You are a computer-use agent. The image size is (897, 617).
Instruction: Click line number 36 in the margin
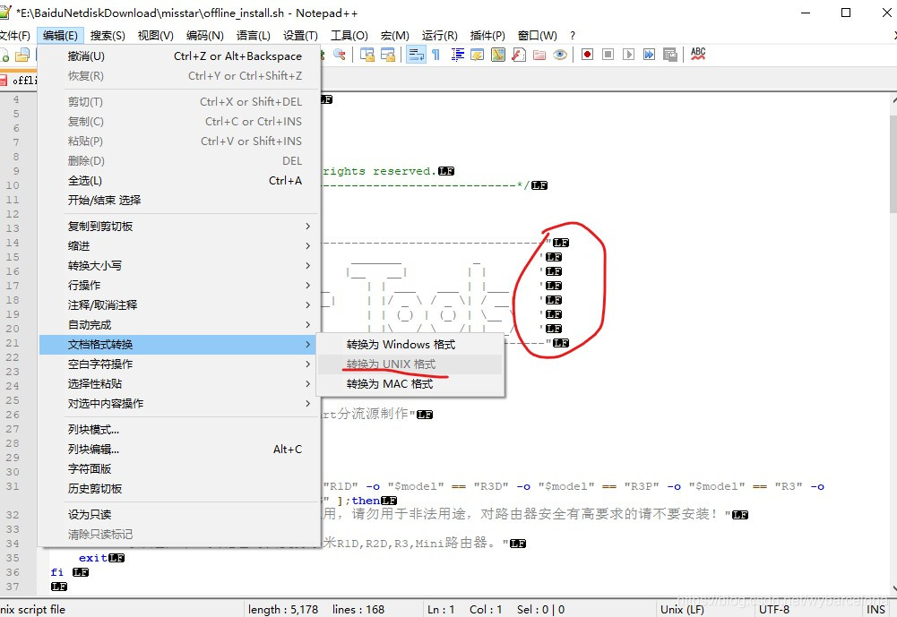[x=13, y=572]
